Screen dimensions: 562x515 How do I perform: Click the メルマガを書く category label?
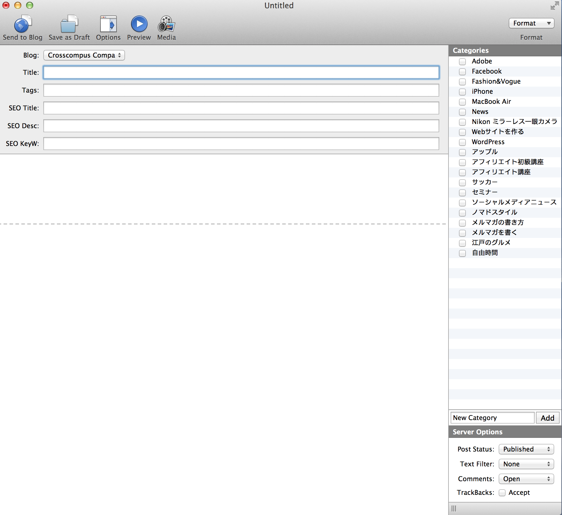coord(494,233)
